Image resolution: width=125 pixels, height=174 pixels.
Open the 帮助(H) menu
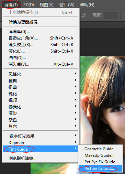coord(87,5)
